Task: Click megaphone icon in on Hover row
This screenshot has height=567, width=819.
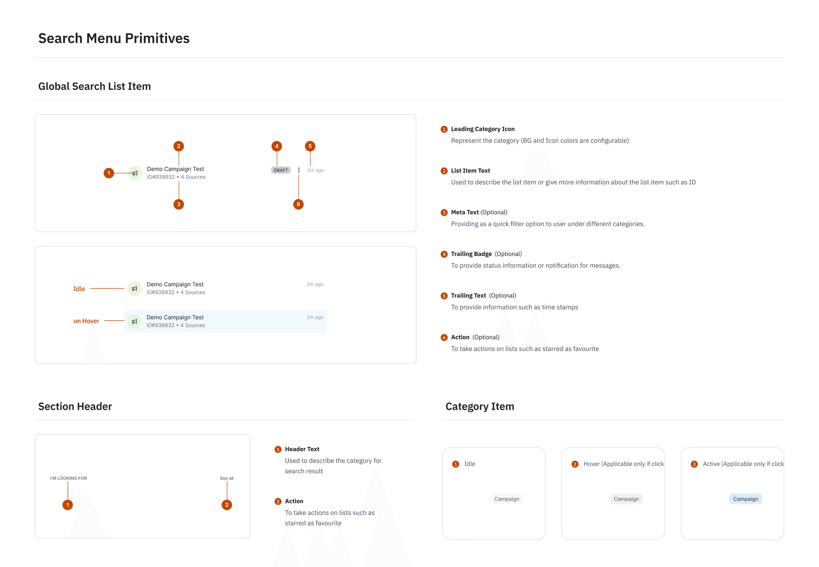Action: click(x=134, y=321)
